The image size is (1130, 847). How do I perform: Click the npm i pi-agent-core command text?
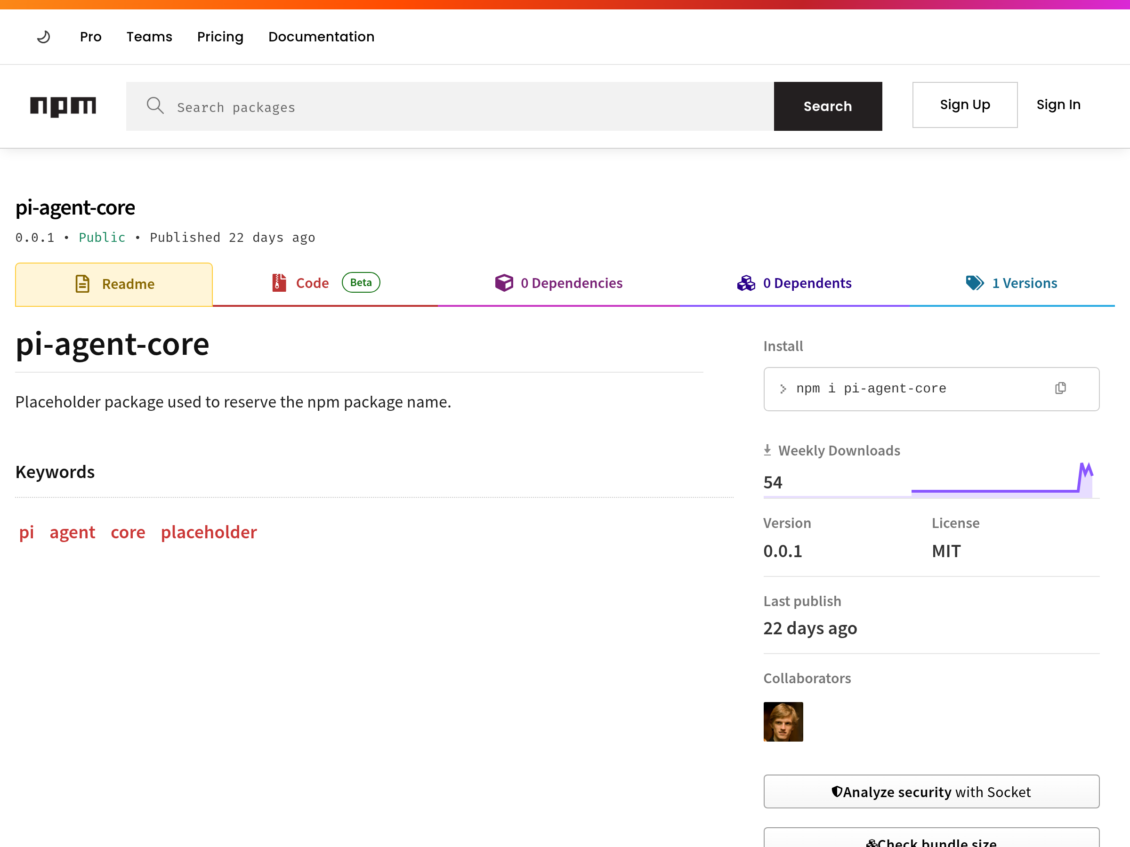click(871, 389)
